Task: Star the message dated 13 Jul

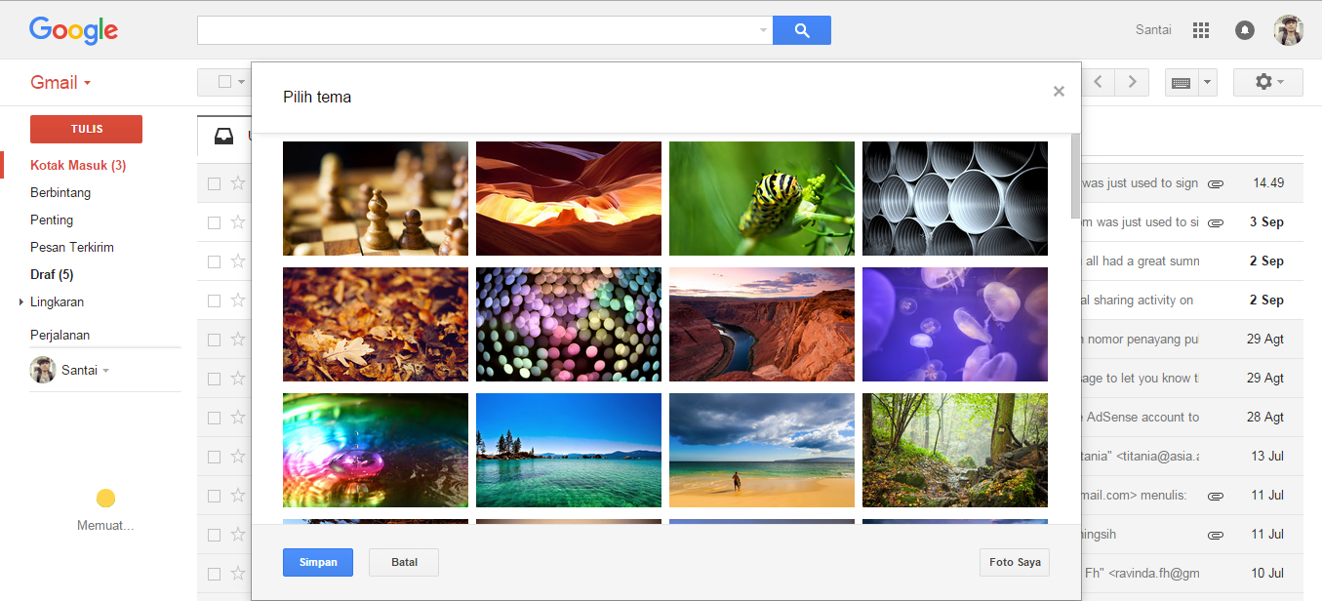Action: tap(238, 457)
